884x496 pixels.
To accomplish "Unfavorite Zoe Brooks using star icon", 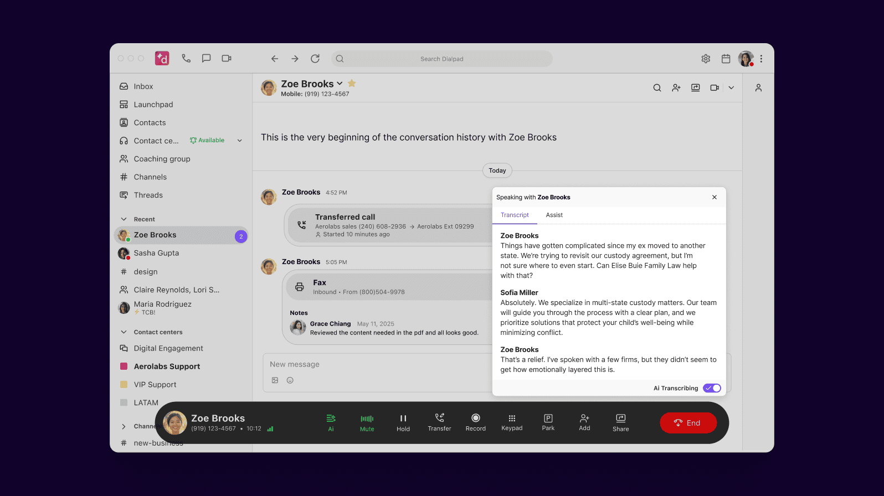I will (x=352, y=84).
